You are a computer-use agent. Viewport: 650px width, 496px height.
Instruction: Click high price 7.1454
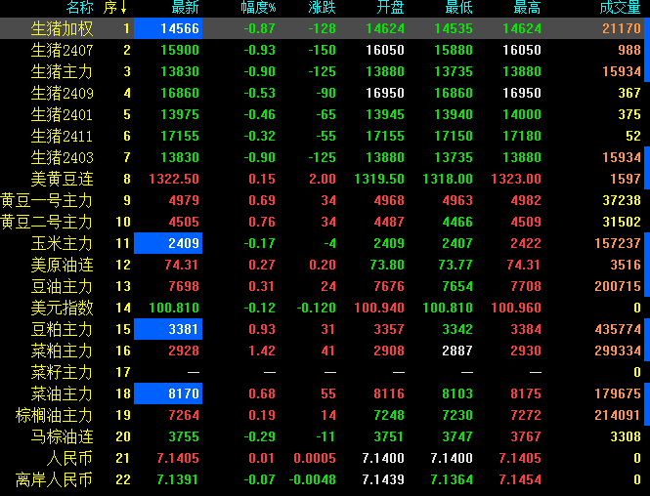(520, 479)
